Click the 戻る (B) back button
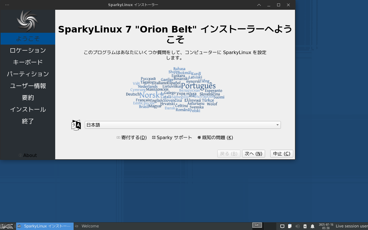Viewport: 368px width, 230px height. [229, 154]
